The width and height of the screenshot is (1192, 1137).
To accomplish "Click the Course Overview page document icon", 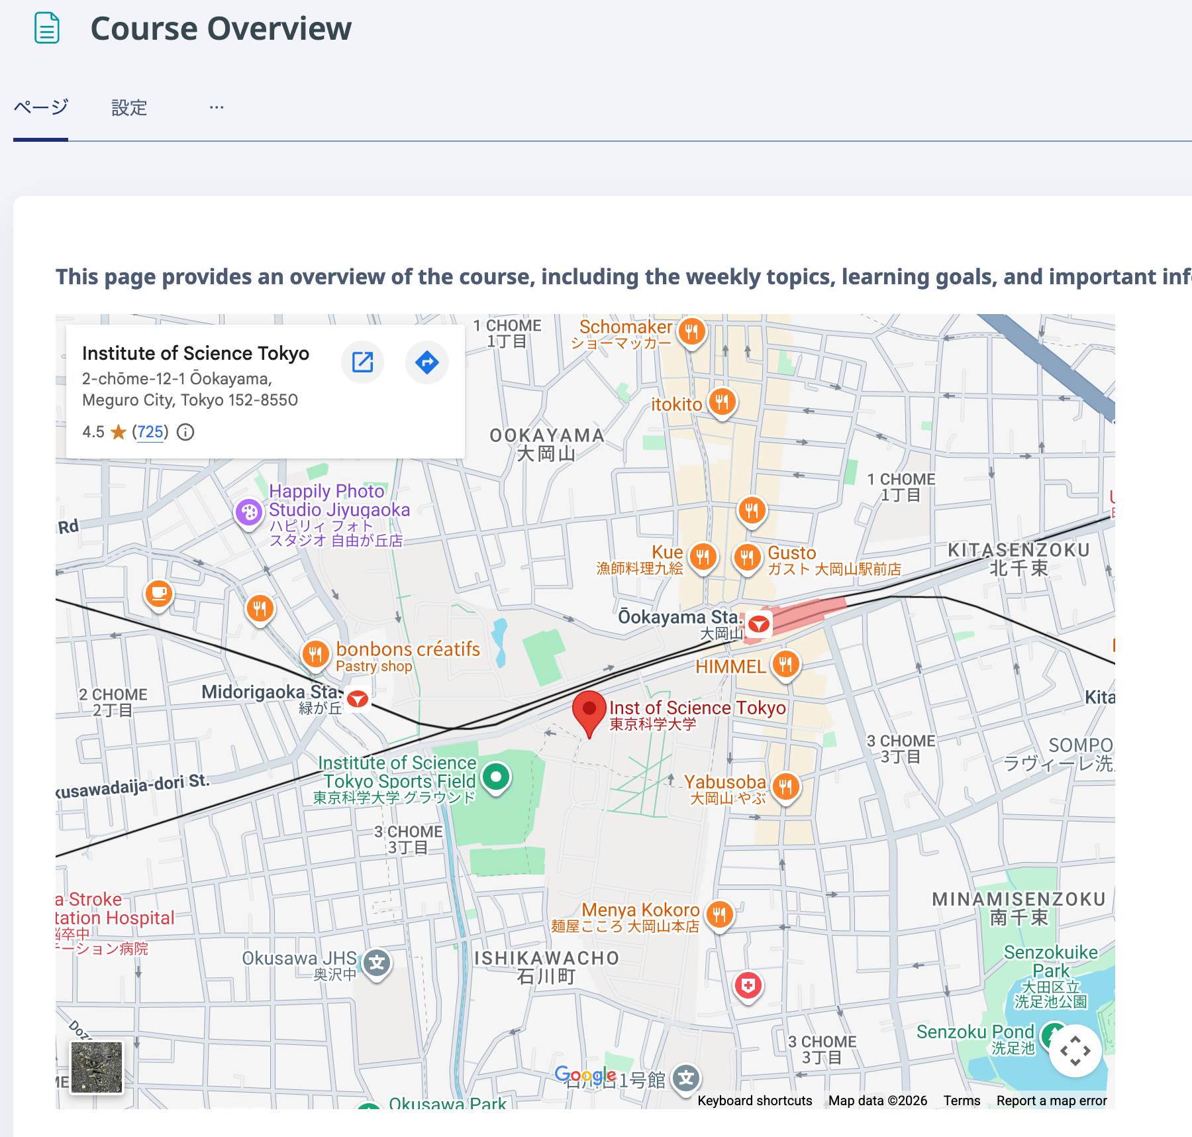I will [x=47, y=28].
